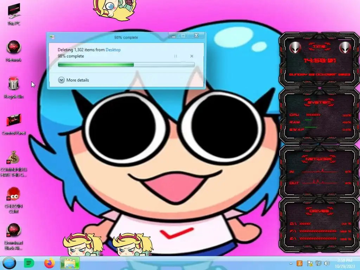Click the delete dialog title bar icon
The width and height of the screenshot is (360, 270).
(x=52, y=37)
